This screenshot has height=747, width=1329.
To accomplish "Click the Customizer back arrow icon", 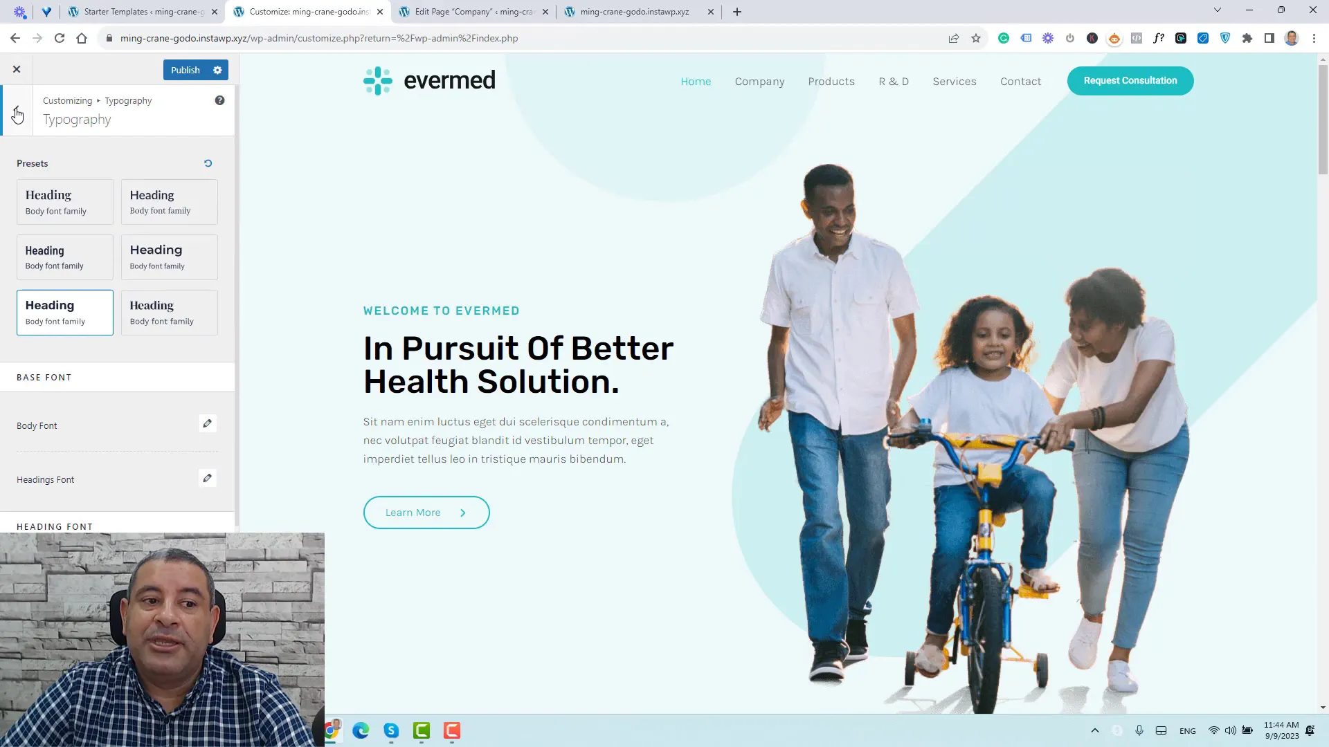I will [x=15, y=111].
